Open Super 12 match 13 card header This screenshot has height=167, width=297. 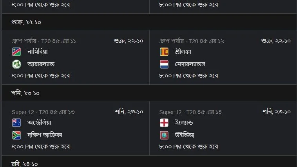coord(43,112)
